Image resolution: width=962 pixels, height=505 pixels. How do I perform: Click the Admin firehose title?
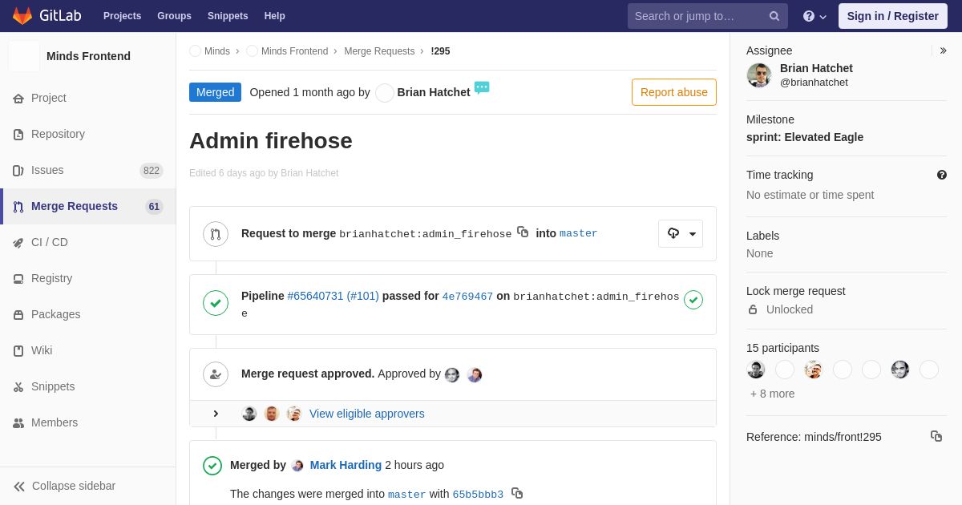[271, 140]
